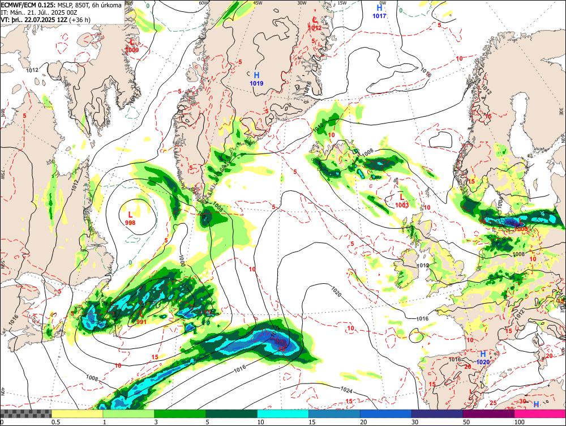566x426 pixels.
Task: Pick the blue 20–30 mm legend swatch
Action: click(x=385, y=414)
